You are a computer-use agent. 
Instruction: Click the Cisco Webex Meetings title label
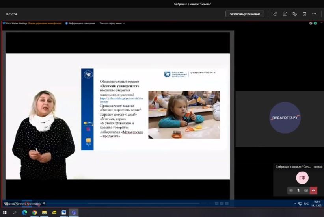pos(15,23)
